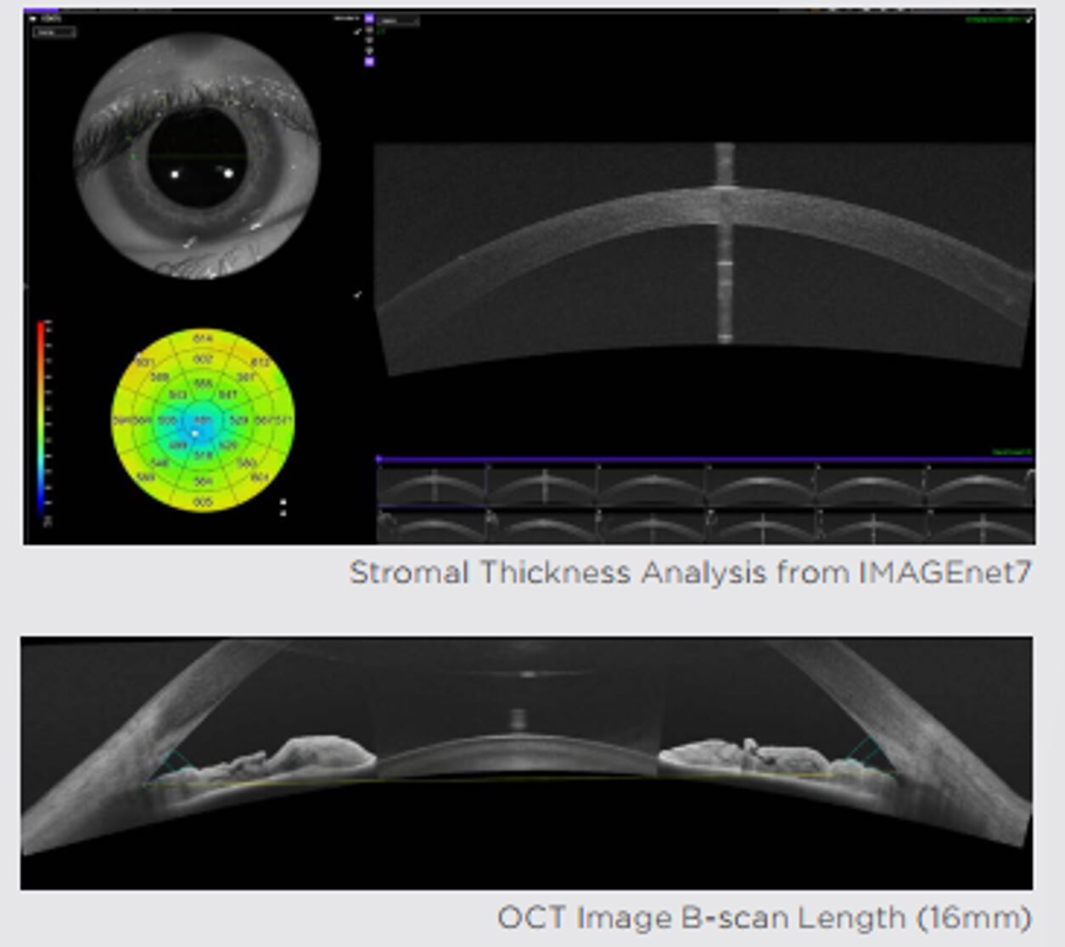
Task: Click the green status text at top right
Action: pyautogui.click(x=994, y=19)
